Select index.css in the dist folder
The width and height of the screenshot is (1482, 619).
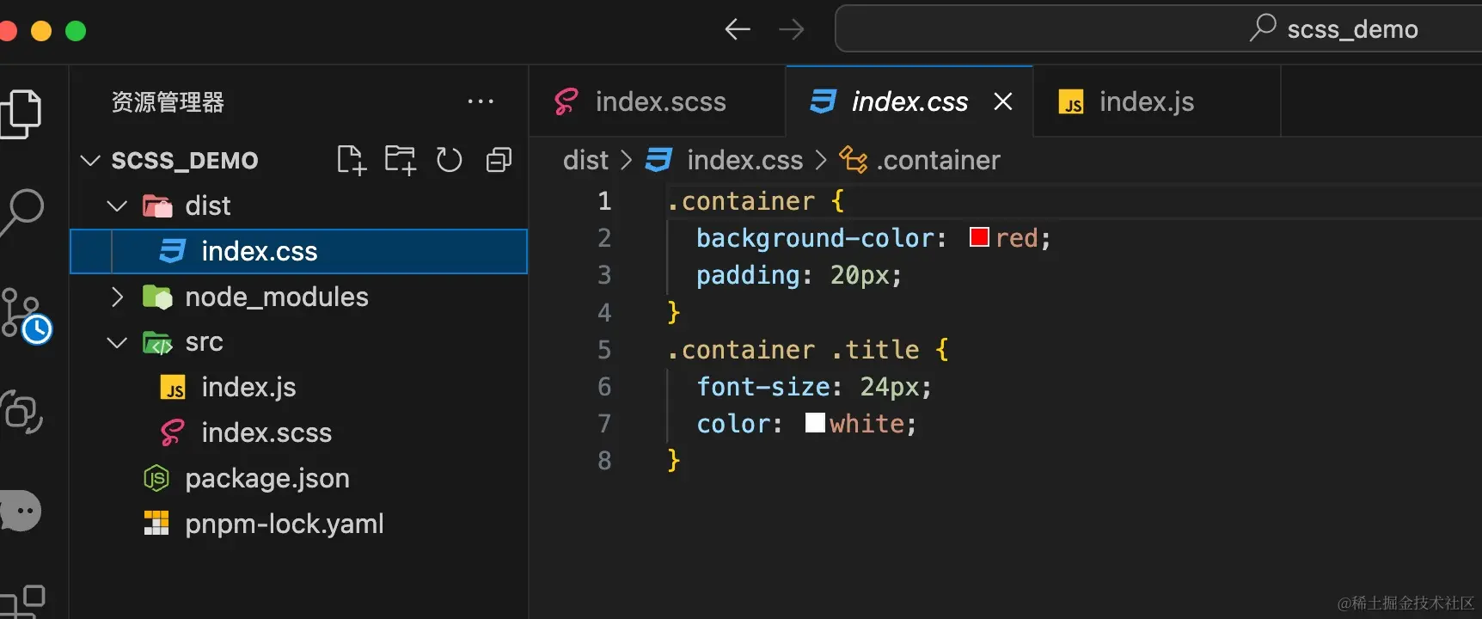click(x=298, y=251)
